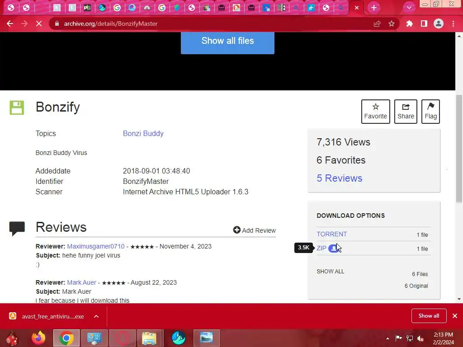Open File Explorer from the taskbar
Screen dimensions: 463x347
pos(150,338)
